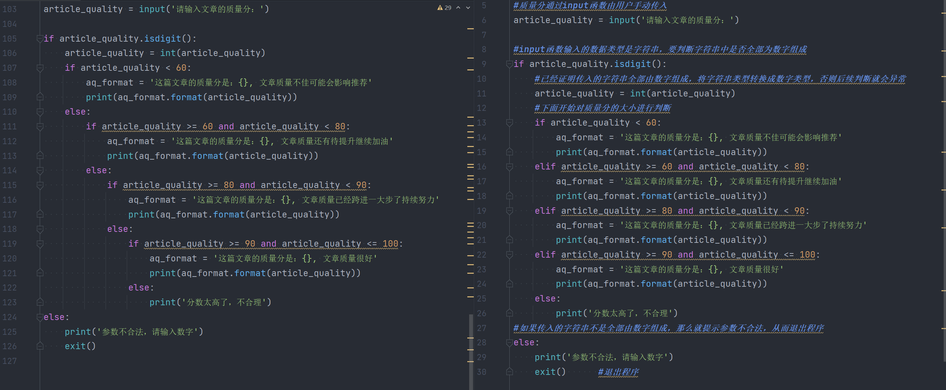Click fold end marker at left line 113

pos(40,155)
